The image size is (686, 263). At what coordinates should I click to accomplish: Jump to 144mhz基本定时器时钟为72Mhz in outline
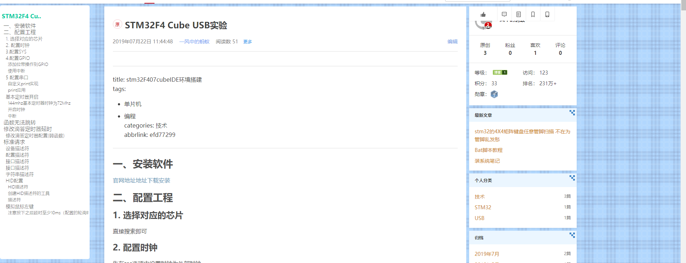tap(39, 103)
